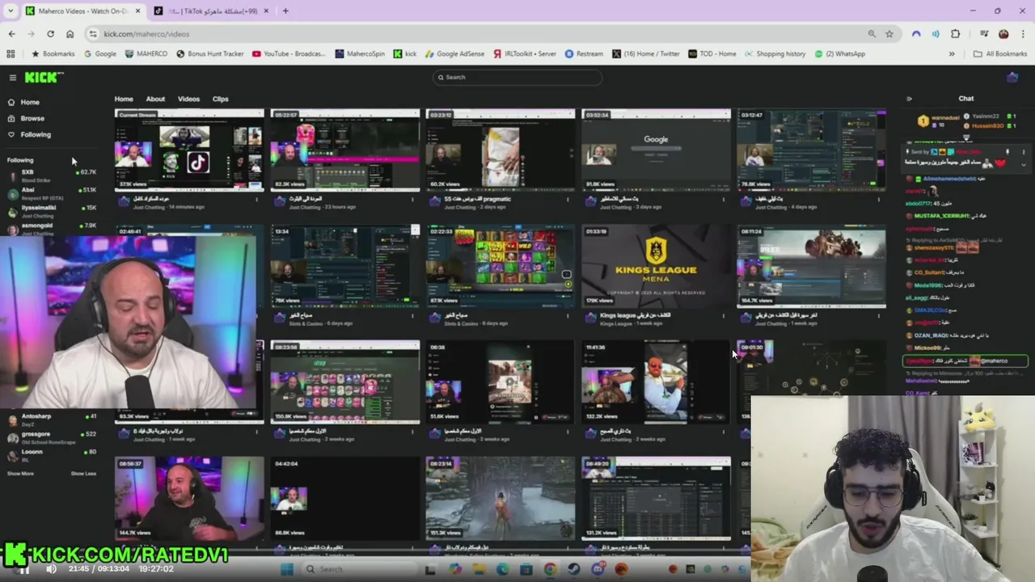Image resolution: width=1035 pixels, height=582 pixels.
Task: Open Chrome from the Windows taskbar
Action: click(550, 569)
